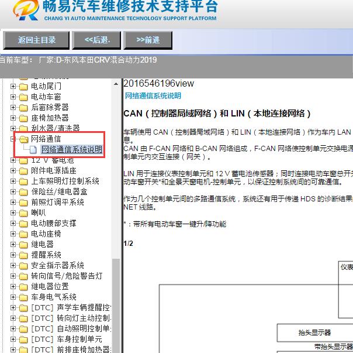Click the 安全指示器系统 folder icon
This screenshot has width=353, height=353.
(23, 266)
